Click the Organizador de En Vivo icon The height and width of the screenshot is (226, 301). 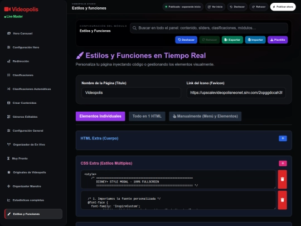[x=9, y=145]
